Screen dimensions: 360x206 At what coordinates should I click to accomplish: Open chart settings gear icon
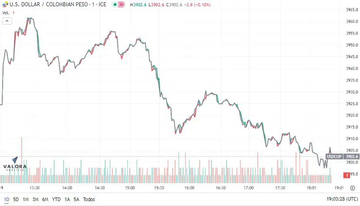pyautogui.click(x=353, y=188)
